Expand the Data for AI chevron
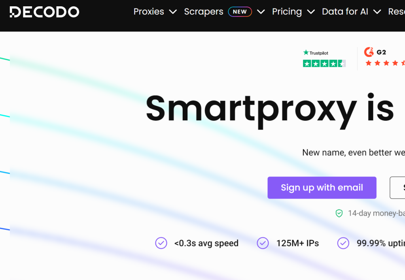The image size is (405, 280). [377, 12]
